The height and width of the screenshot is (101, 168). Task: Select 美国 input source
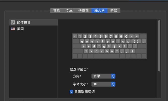(34, 29)
